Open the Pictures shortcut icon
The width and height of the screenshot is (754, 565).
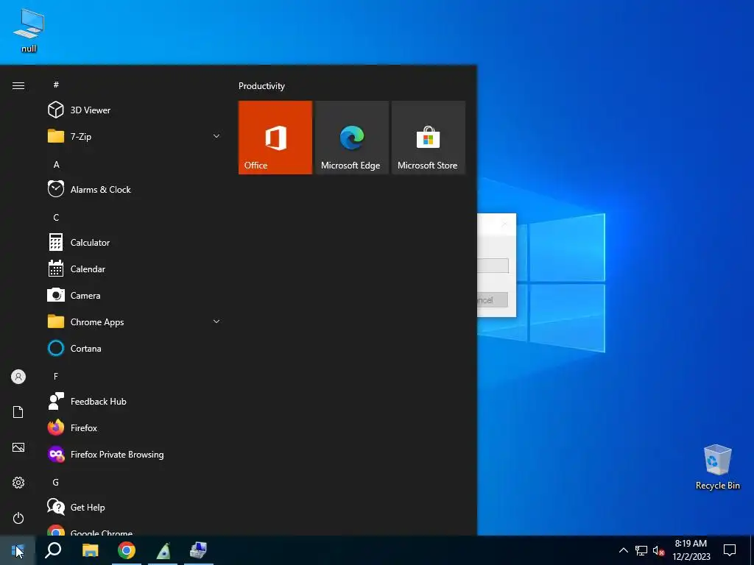[x=18, y=447]
